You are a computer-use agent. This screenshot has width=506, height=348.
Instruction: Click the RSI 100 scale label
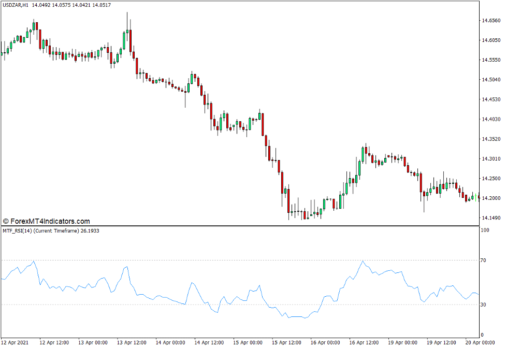[485, 230]
